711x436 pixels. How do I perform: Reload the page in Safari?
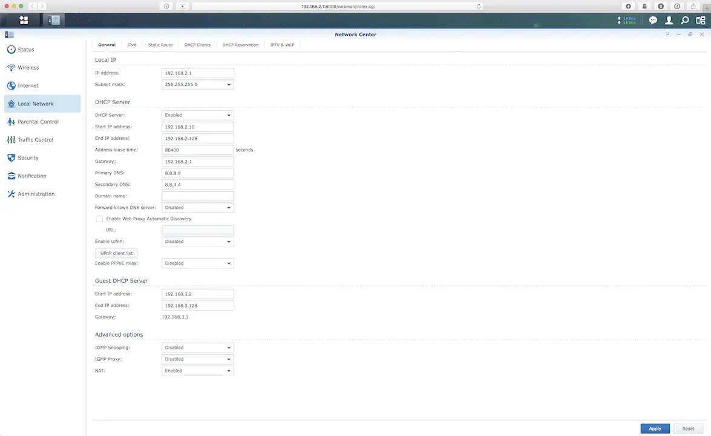click(x=479, y=6)
